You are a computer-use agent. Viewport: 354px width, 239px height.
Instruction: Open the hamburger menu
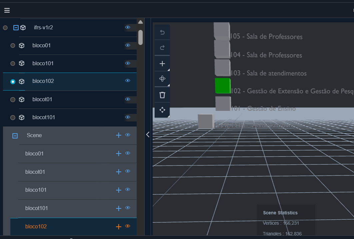(7, 10)
